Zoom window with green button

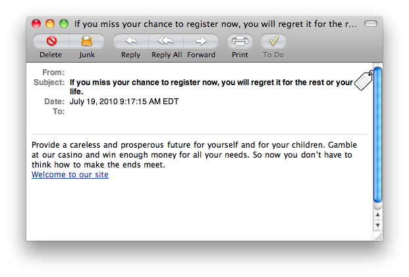point(64,24)
